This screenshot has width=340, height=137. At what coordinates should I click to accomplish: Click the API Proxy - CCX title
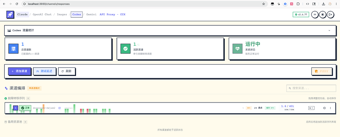[x=112, y=15]
